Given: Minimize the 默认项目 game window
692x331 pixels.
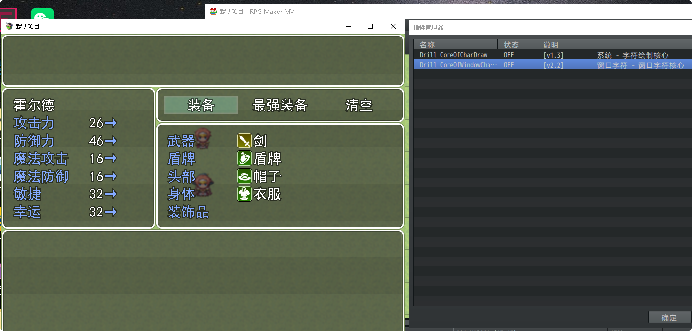Looking at the screenshot, I should point(348,26).
